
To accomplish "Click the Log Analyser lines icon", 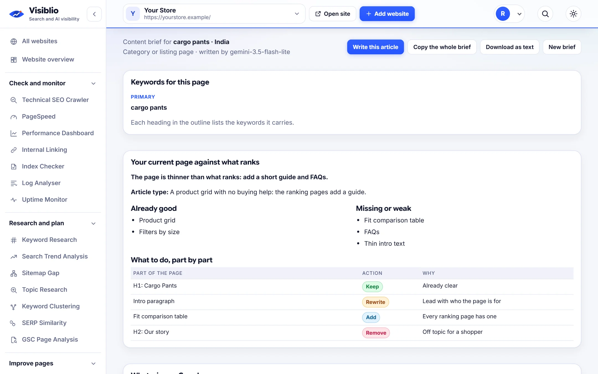I will 14,183.
